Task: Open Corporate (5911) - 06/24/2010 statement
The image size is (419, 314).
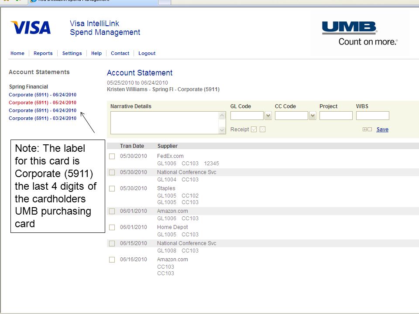Action: pyautogui.click(x=42, y=95)
